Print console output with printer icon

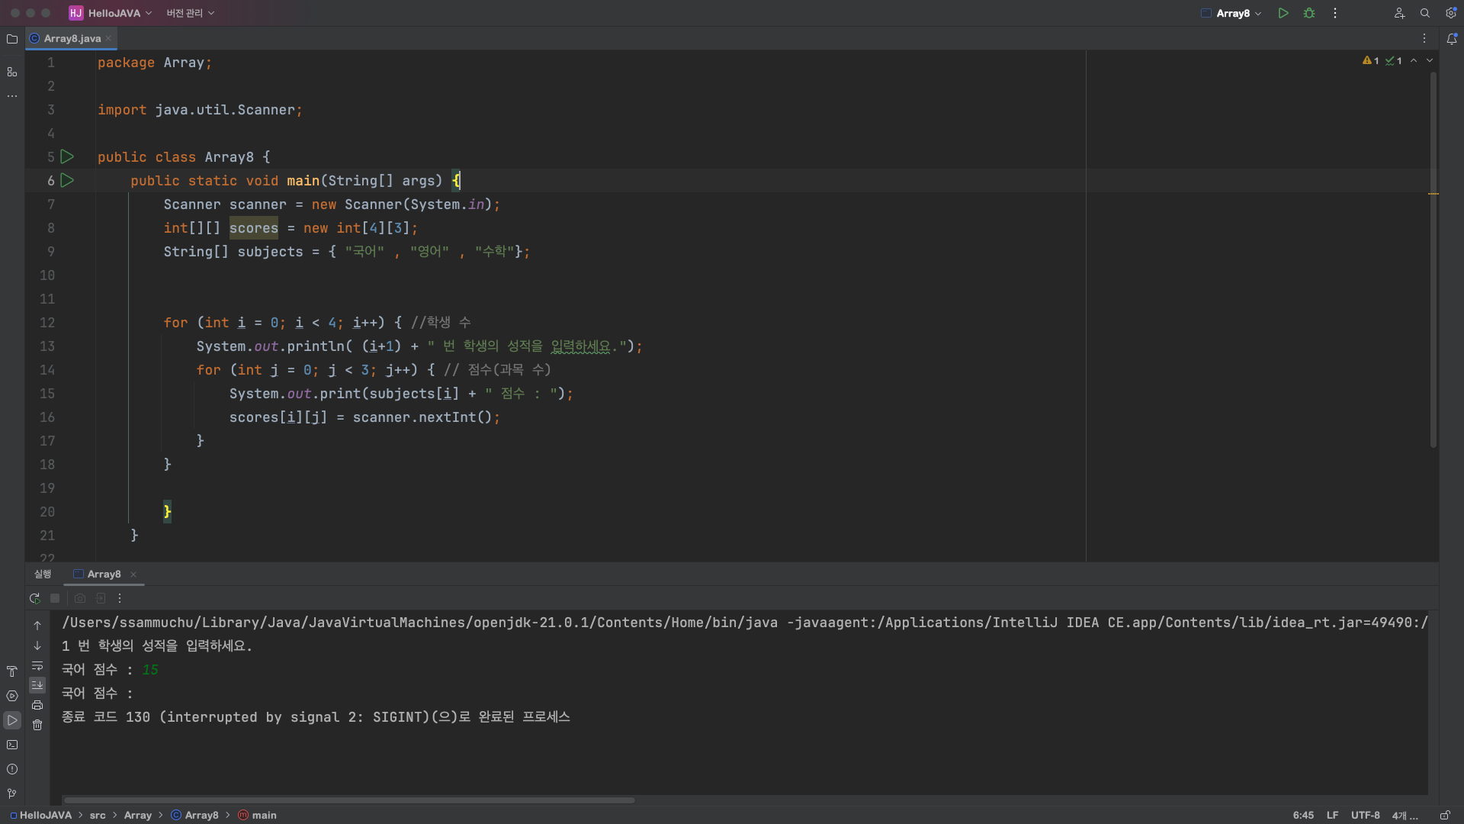(37, 705)
